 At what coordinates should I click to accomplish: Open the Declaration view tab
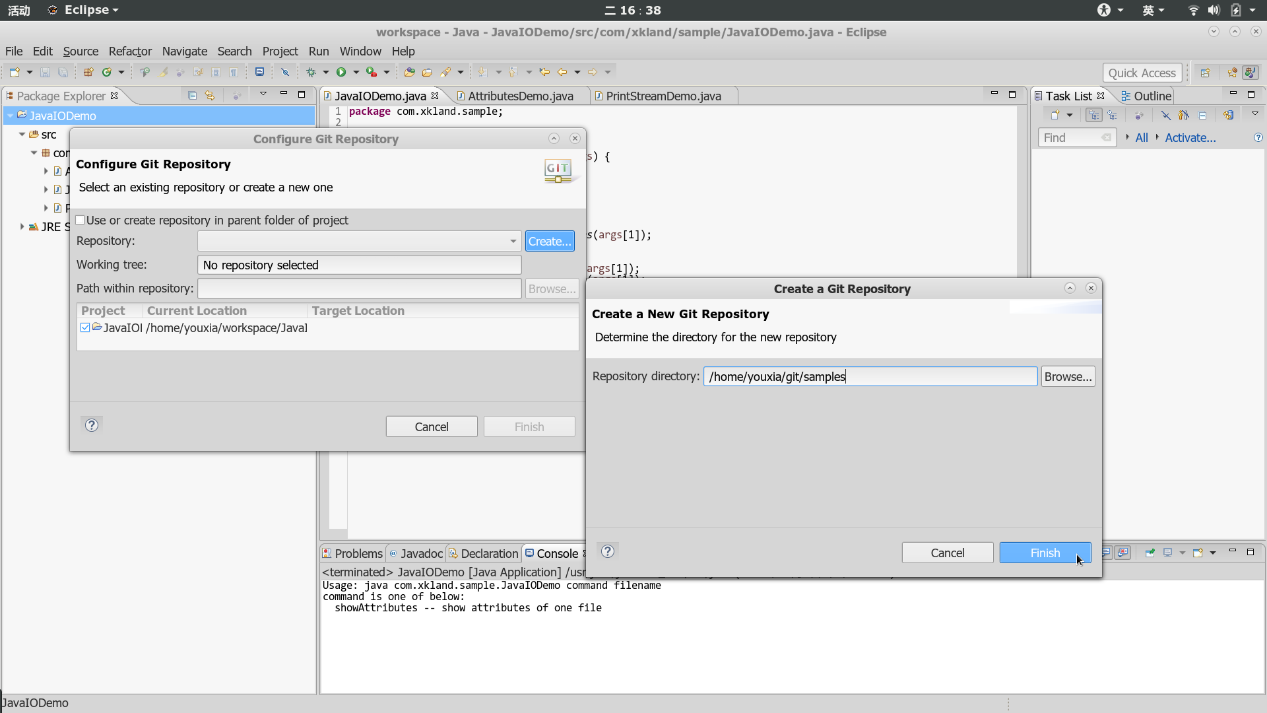click(x=484, y=553)
